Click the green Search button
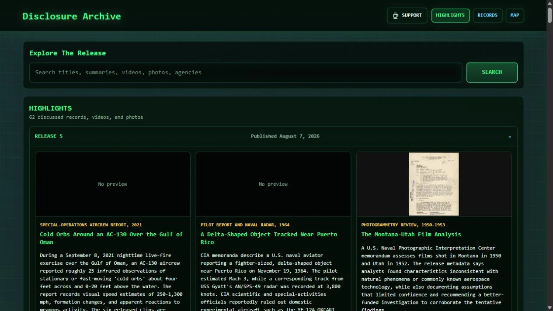 492,73
